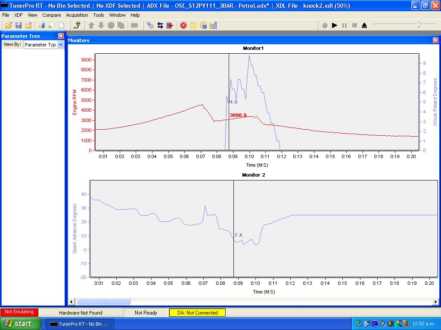Click the 3090.9 RPM cursor readout
Image resolution: width=441 pixels, height=330 pixels.
point(238,115)
